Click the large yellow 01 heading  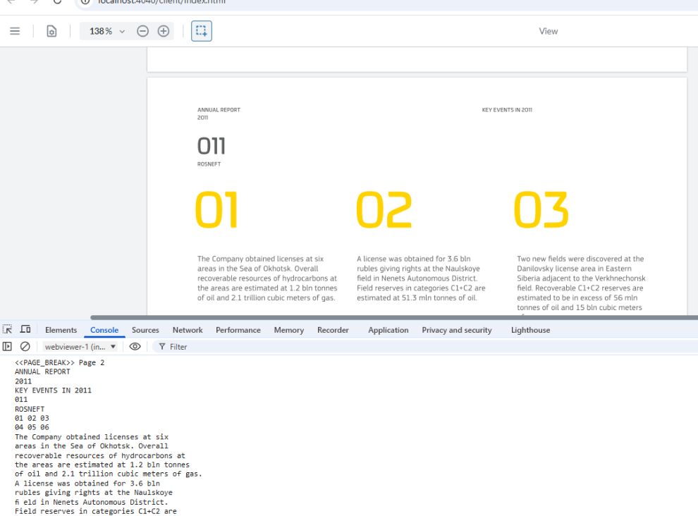pos(216,209)
